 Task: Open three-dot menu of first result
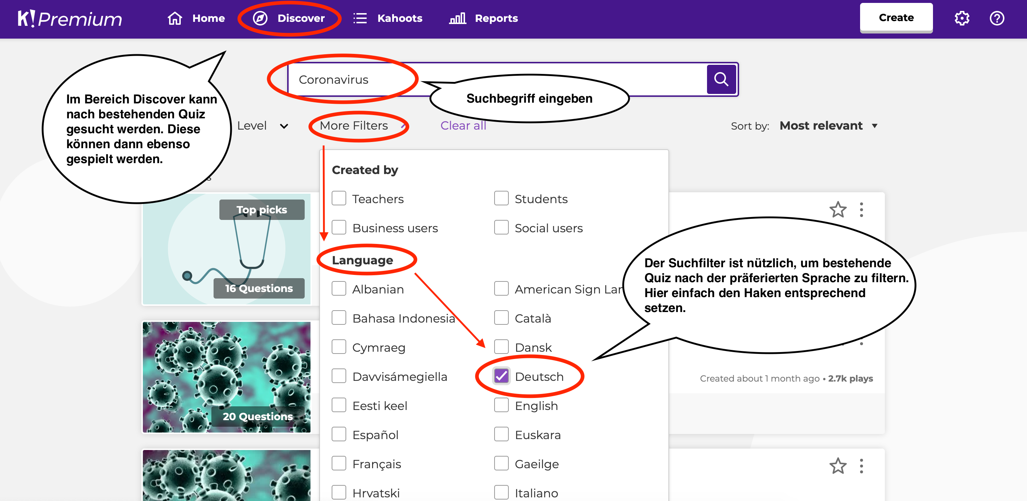862,209
